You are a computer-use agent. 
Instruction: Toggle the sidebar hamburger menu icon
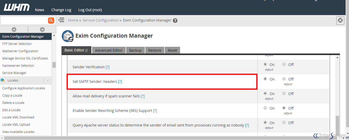[x=61, y=20]
